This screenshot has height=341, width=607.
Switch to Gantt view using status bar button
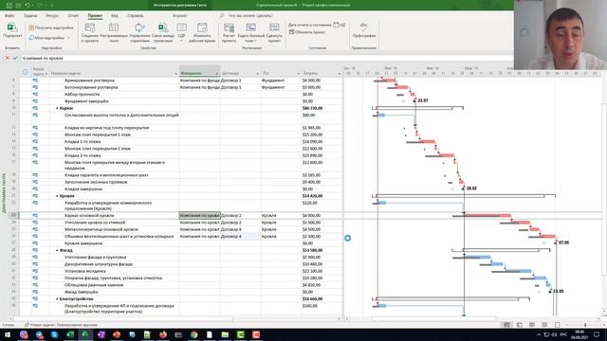pos(506,325)
